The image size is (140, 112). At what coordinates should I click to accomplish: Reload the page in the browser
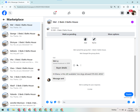click(x=10, y=7)
